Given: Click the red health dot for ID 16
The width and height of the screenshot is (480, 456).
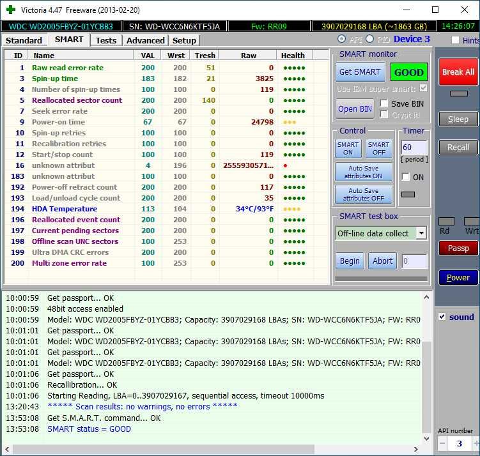Looking at the screenshot, I should tap(285, 166).
